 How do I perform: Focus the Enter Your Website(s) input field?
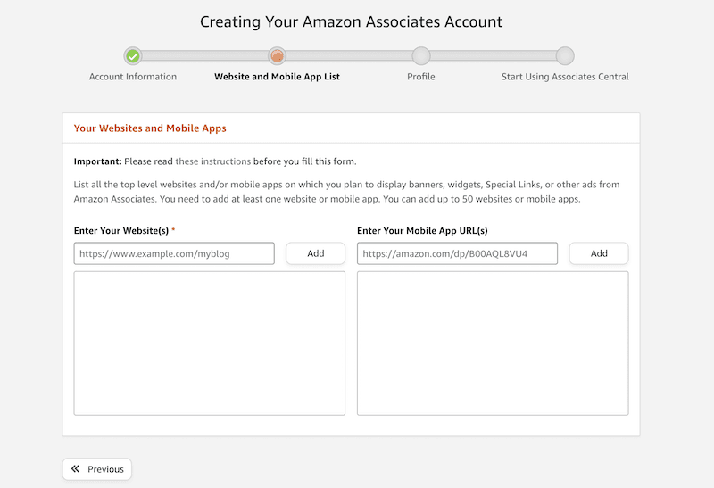174,253
